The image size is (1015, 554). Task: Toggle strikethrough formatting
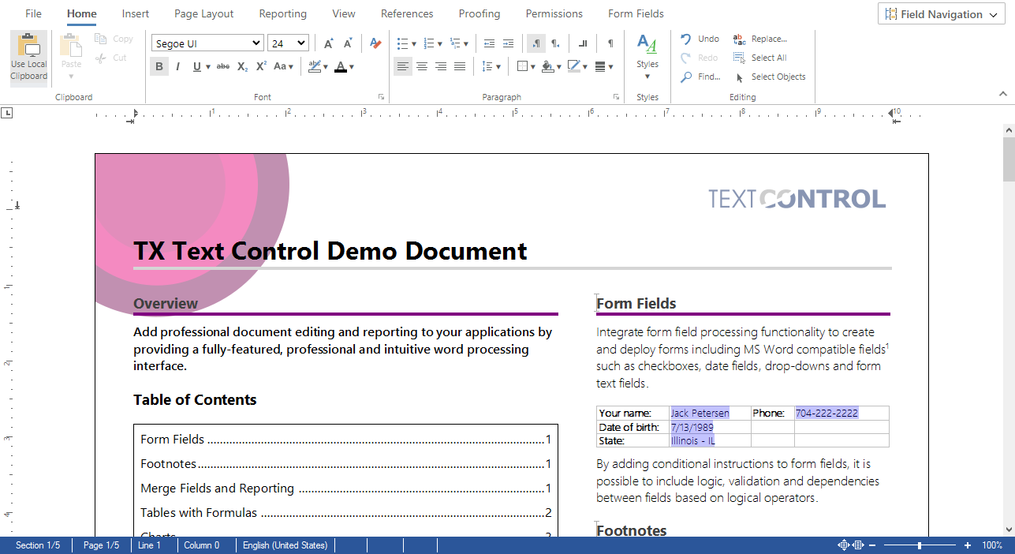(223, 67)
